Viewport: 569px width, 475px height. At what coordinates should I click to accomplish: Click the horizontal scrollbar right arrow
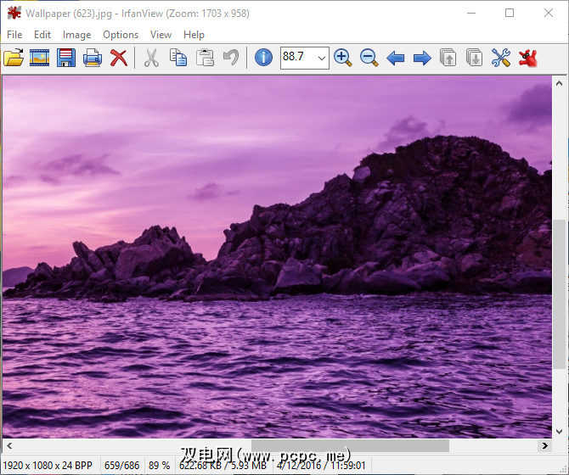[x=544, y=445]
